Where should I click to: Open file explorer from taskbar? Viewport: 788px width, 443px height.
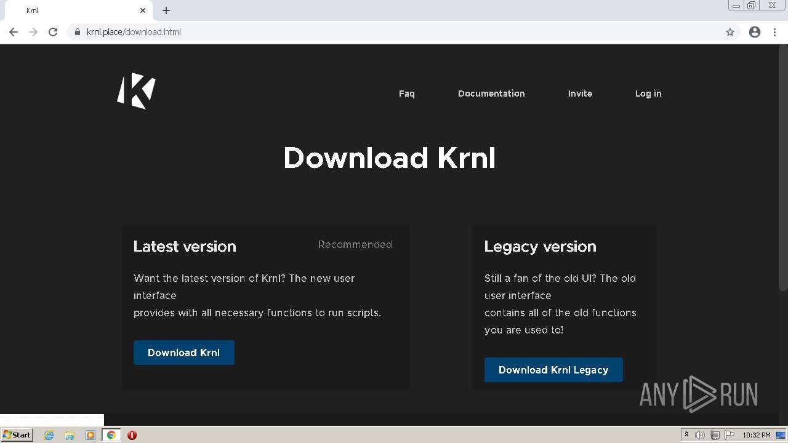coord(70,435)
